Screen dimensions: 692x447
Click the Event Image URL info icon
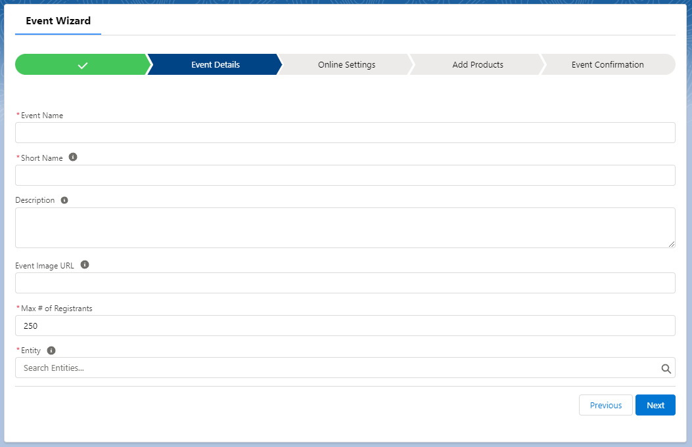pyautogui.click(x=84, y=265)
